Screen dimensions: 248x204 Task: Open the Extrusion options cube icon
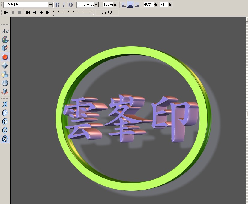coord(5,48)
